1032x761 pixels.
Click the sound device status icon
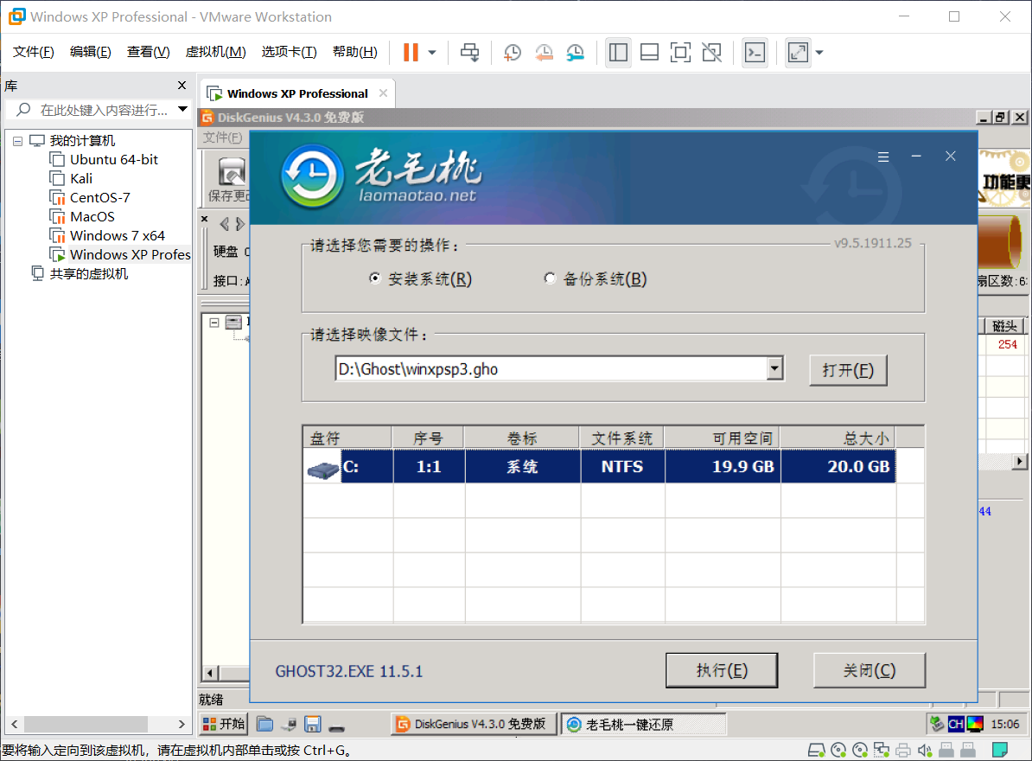(x=924, y=749)
